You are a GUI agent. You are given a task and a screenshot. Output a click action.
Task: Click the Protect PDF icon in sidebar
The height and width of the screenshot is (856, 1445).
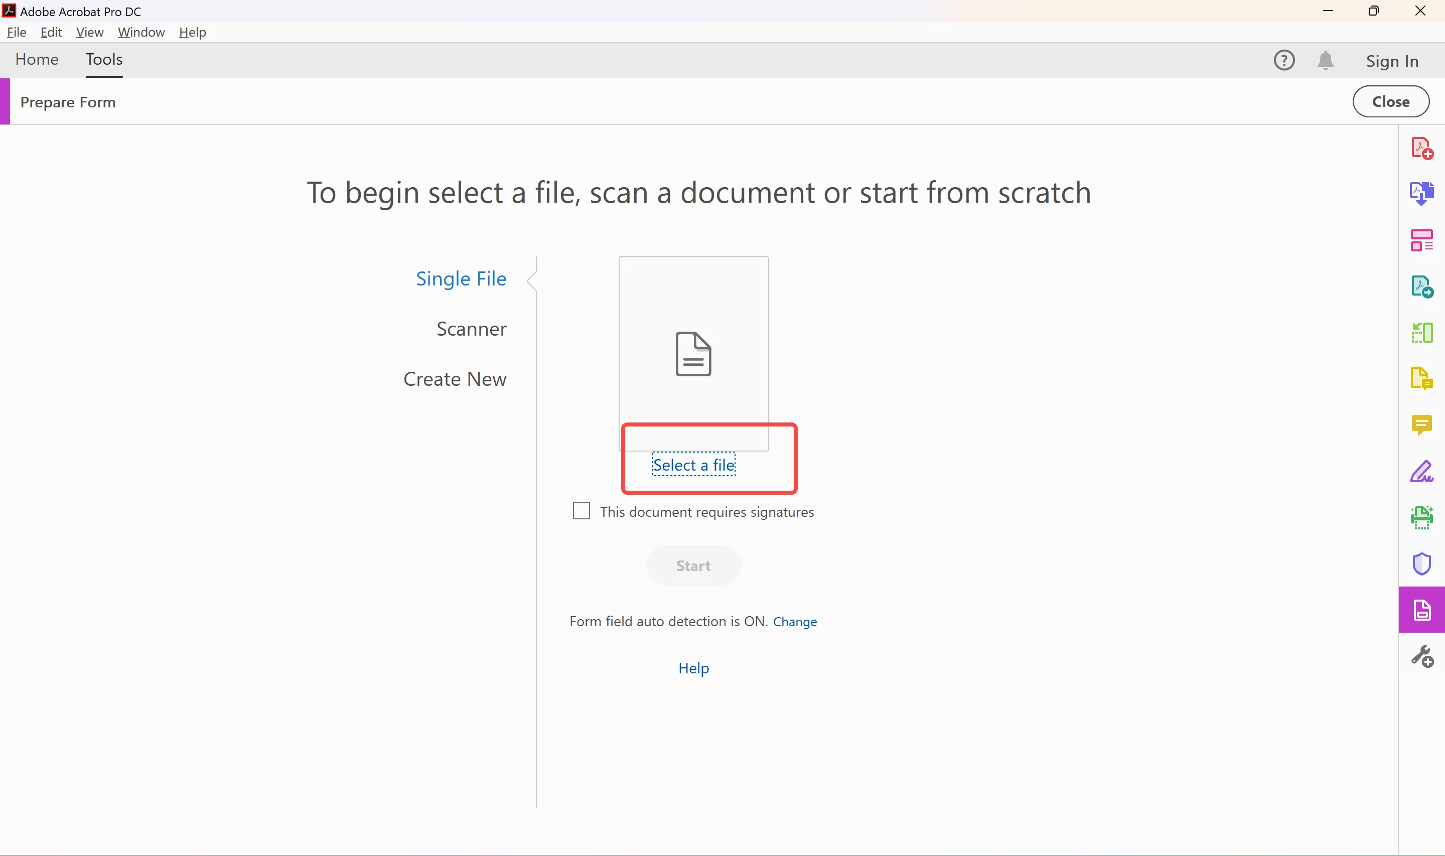click(x=1421, y=563)
